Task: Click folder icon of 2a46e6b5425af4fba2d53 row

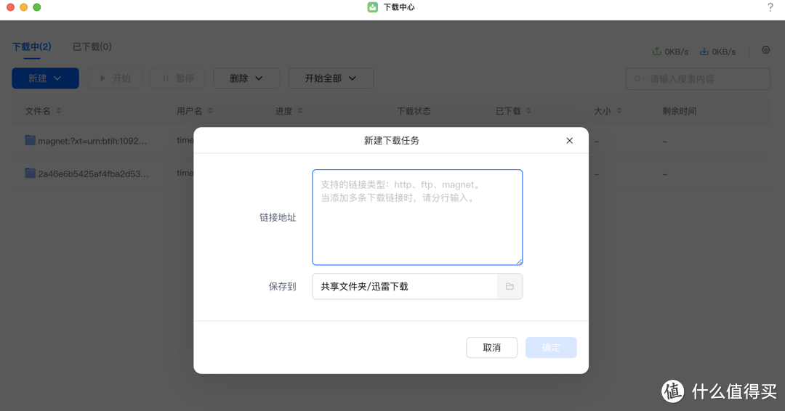Action: point(30,174)
